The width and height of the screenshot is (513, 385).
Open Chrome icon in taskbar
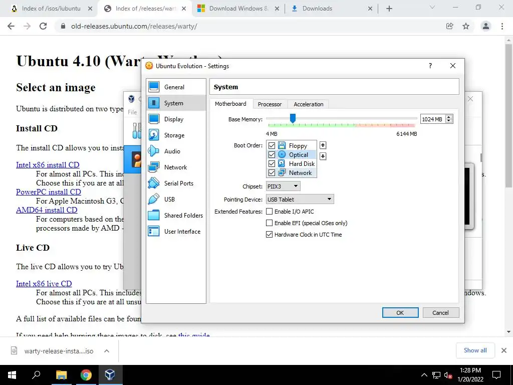pos(86,375)
